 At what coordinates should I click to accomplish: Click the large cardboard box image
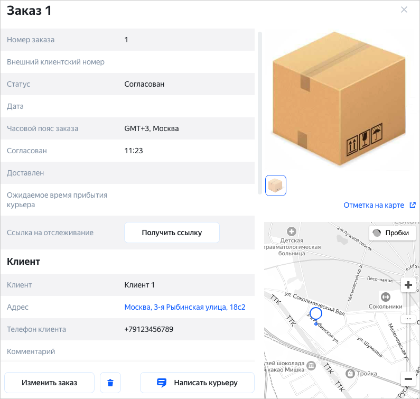click(x=338, y=100)
